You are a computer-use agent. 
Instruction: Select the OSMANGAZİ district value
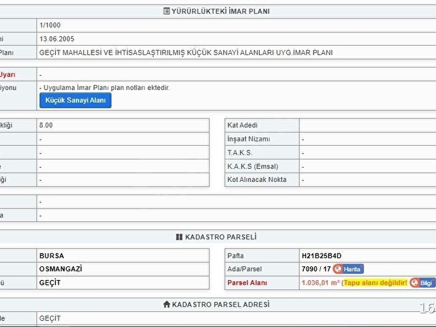61,269
